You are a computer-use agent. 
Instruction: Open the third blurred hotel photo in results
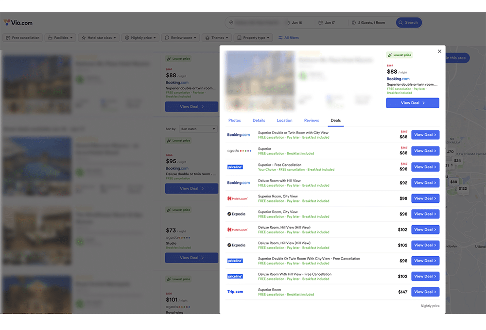[37, 235]
